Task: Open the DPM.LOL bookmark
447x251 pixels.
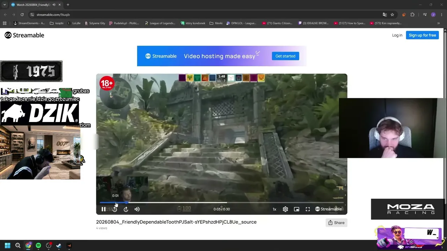Action: point(241,23)
